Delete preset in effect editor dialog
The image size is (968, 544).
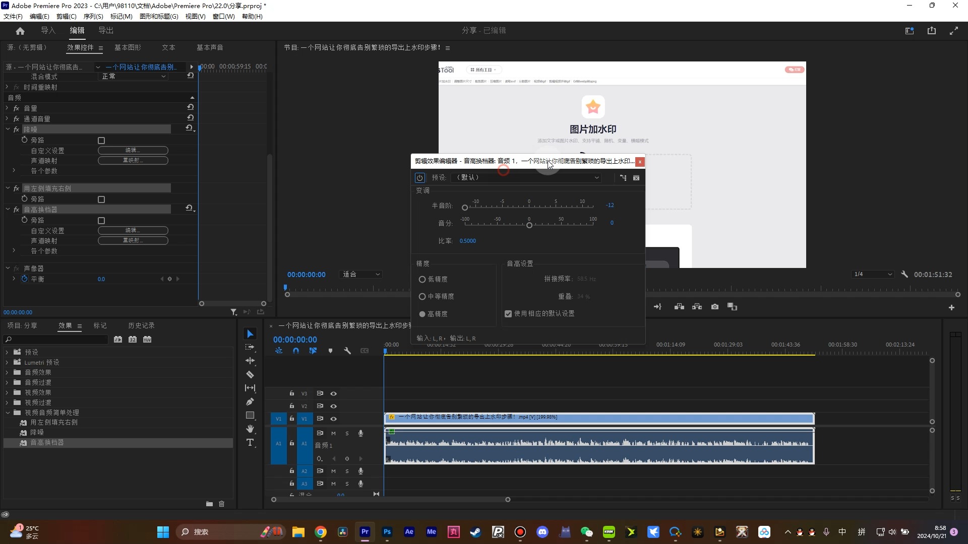tap(636, 178)
